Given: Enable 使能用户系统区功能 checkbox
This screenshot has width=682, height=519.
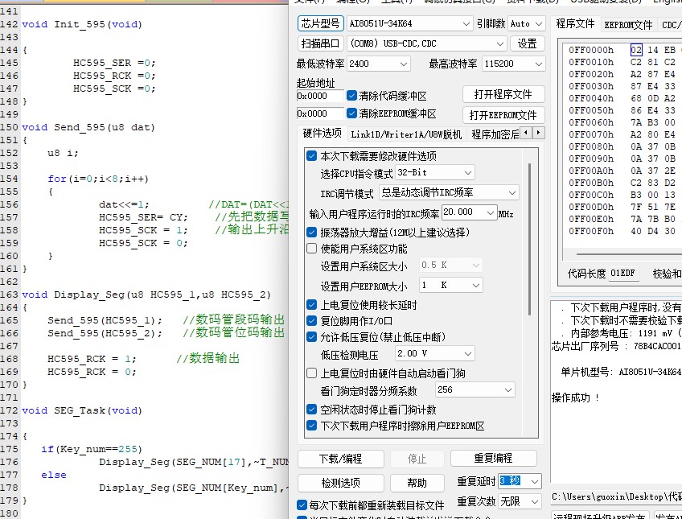Looking at the screenshot, I should click(x=311, y=249).
